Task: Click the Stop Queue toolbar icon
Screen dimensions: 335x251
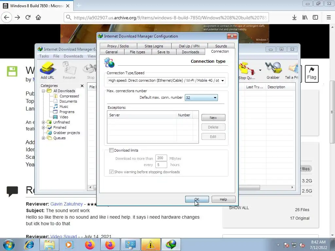Action: [247, 71]
